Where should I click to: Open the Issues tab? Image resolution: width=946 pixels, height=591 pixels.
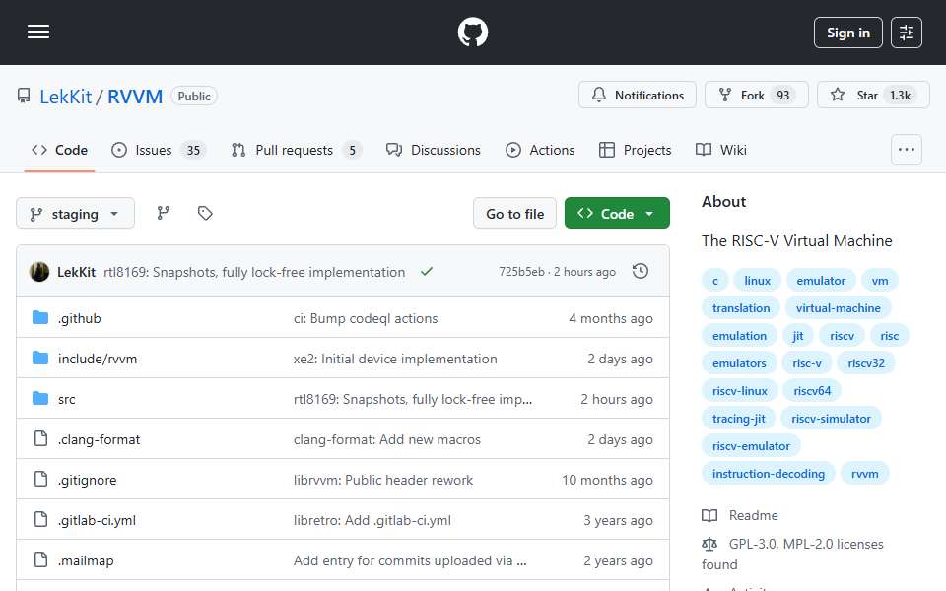[160, 150]
